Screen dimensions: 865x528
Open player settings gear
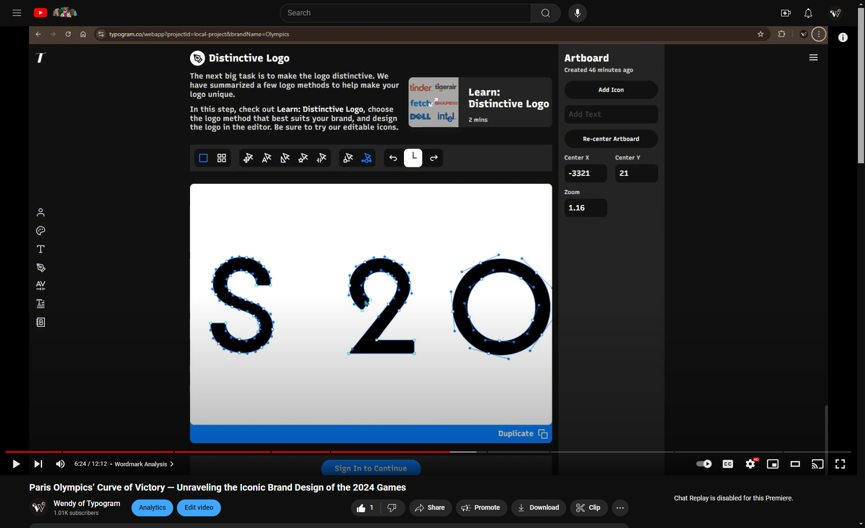coord(750,464)
